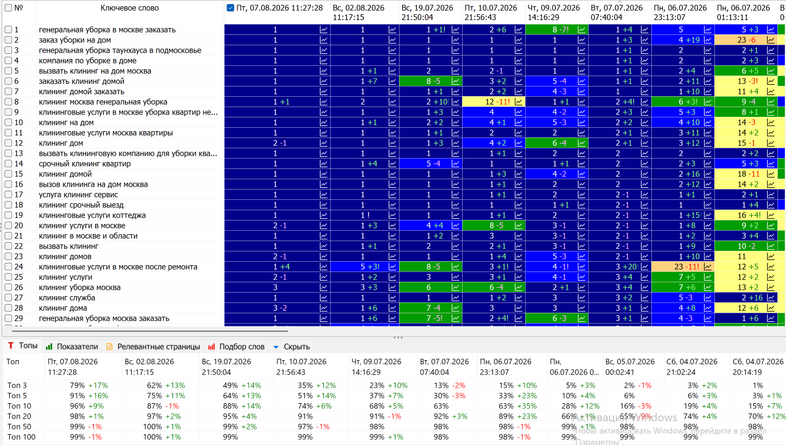Open the chart icon for 'клининг дом' on 09.07.2026
This screenshot has height=445, width=786.
click(582, 143)
